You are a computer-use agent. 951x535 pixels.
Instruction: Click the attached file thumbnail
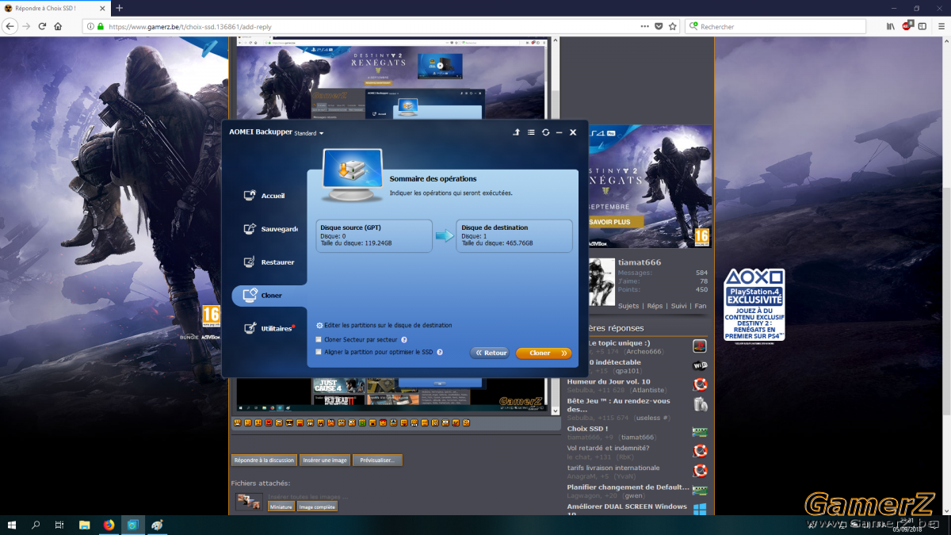[249, 502]
